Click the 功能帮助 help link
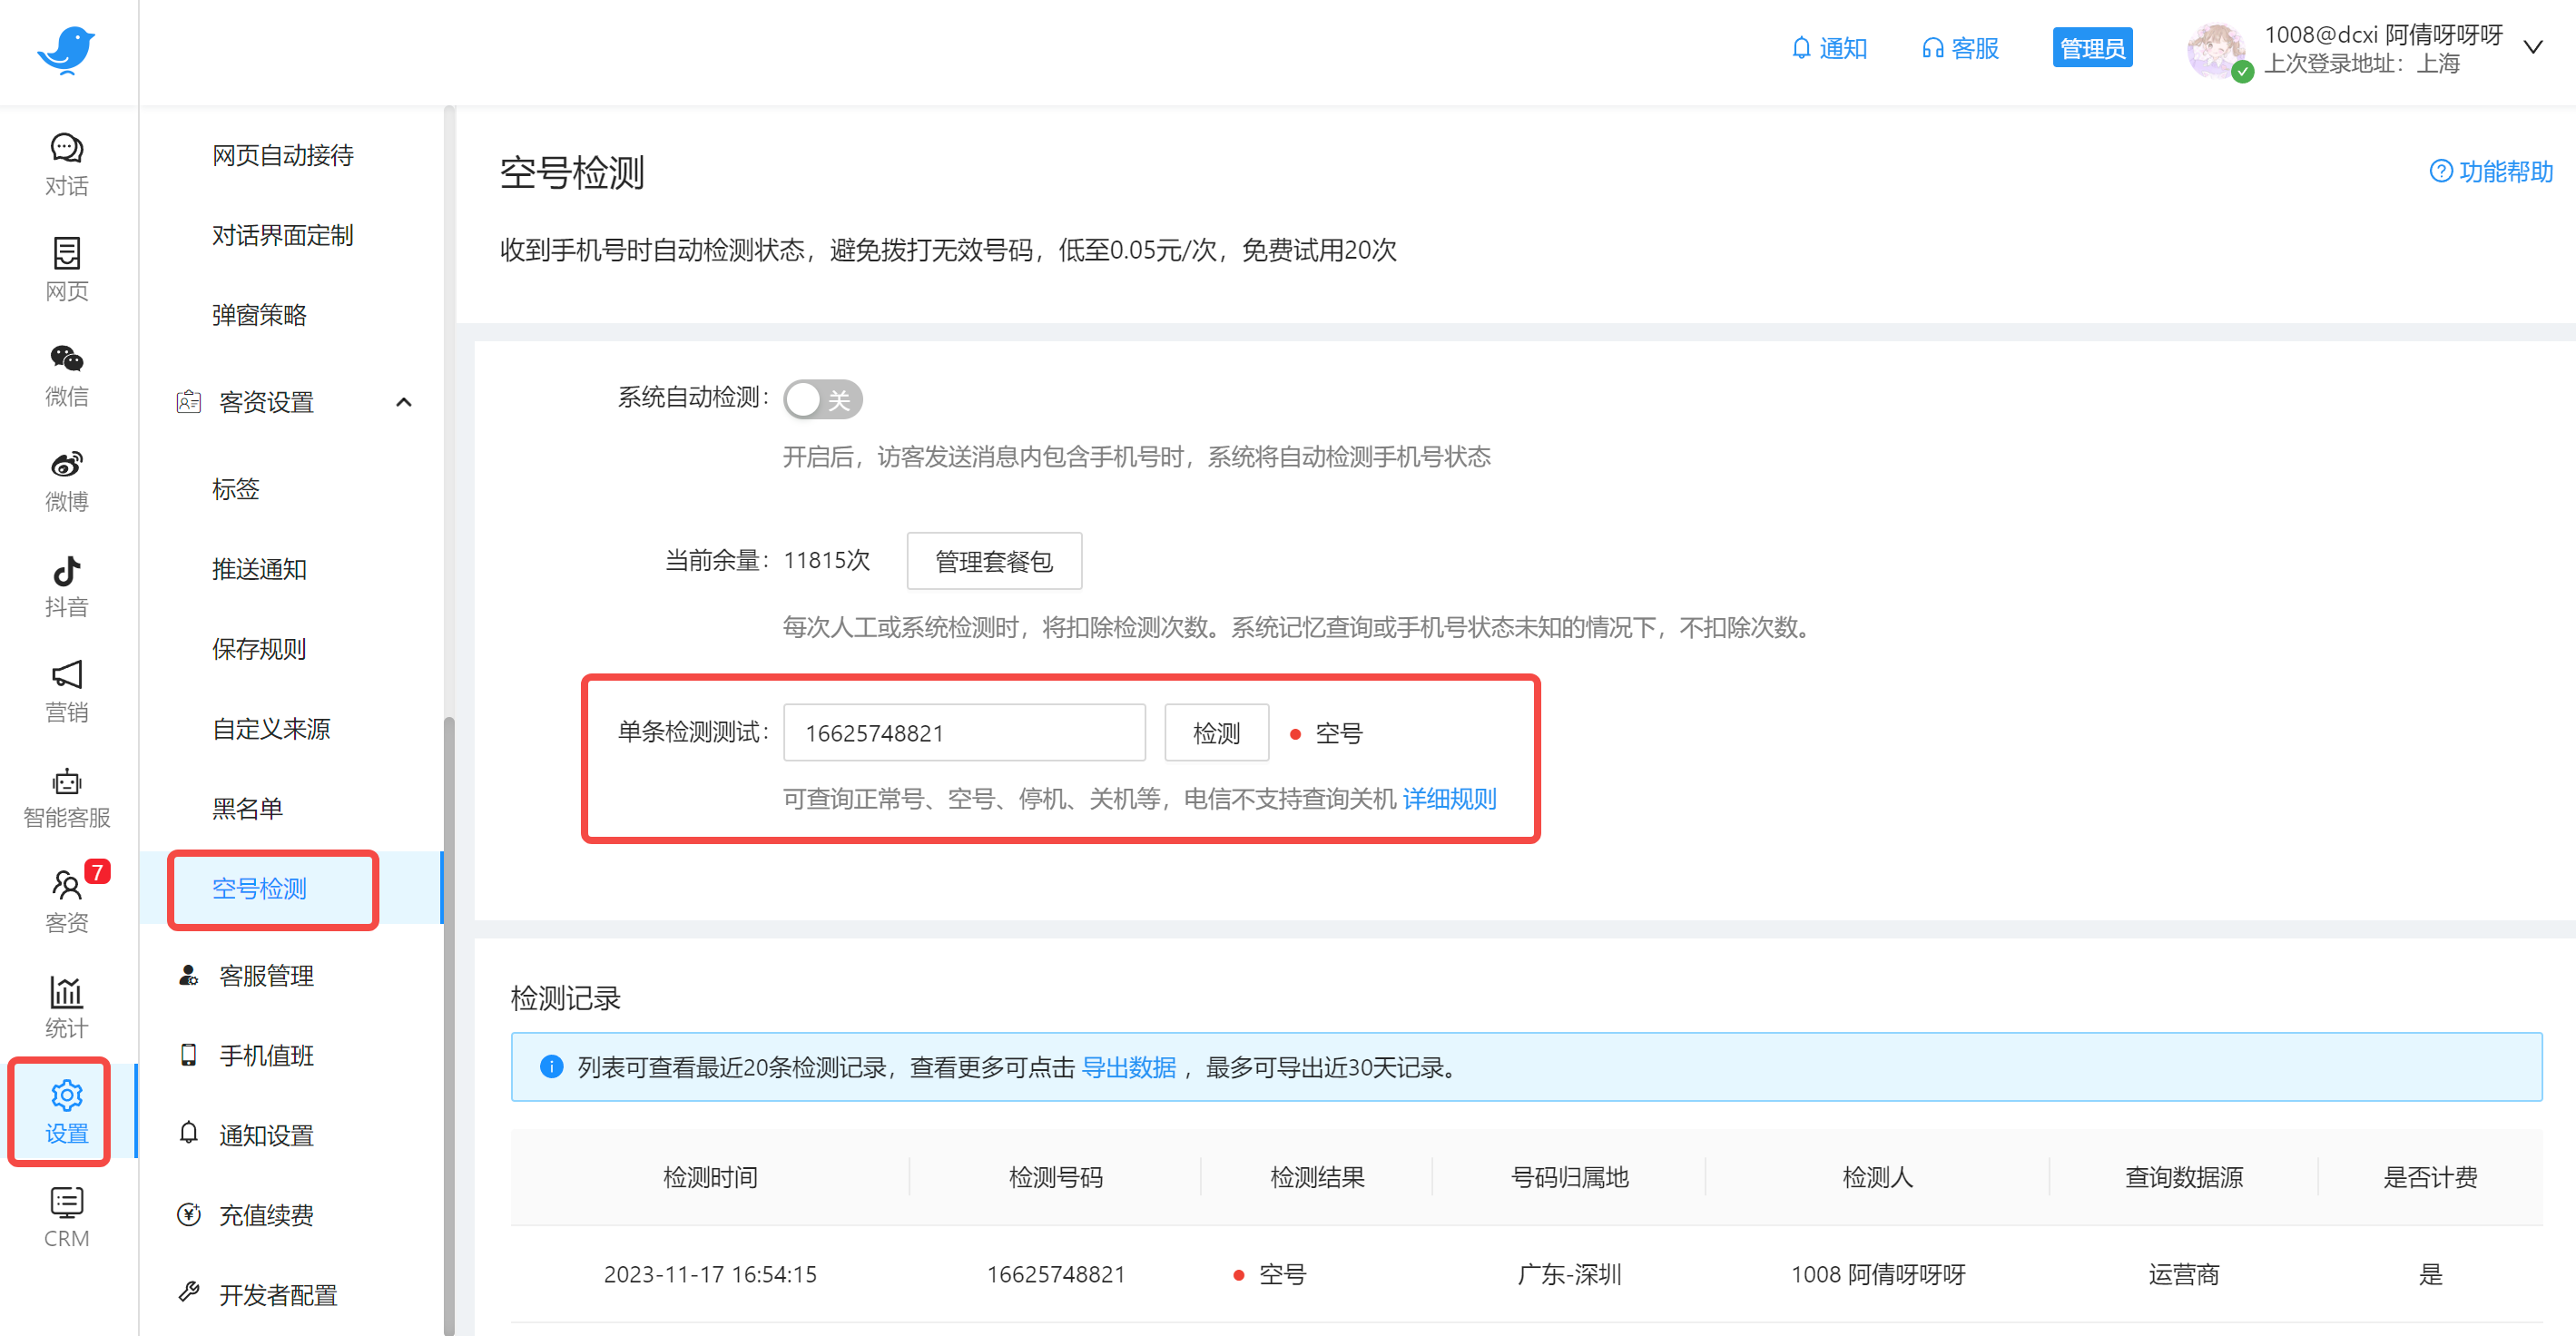 pos(2489,172)
